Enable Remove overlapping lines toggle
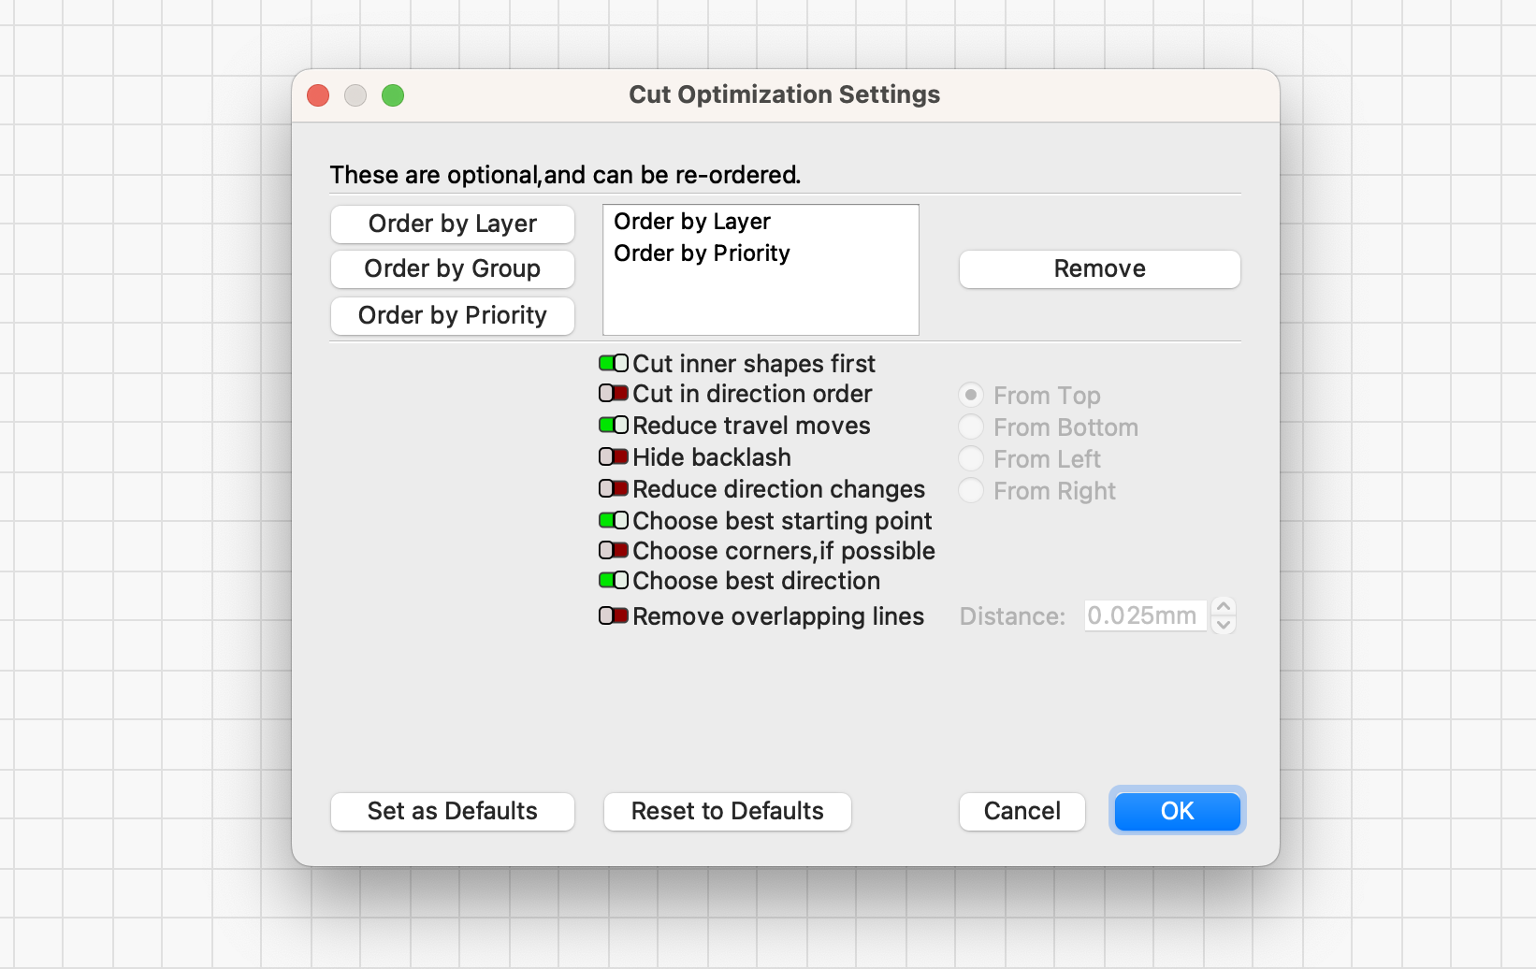The image size is (1536, 969). pyautogui.click(x=614, y=616)
